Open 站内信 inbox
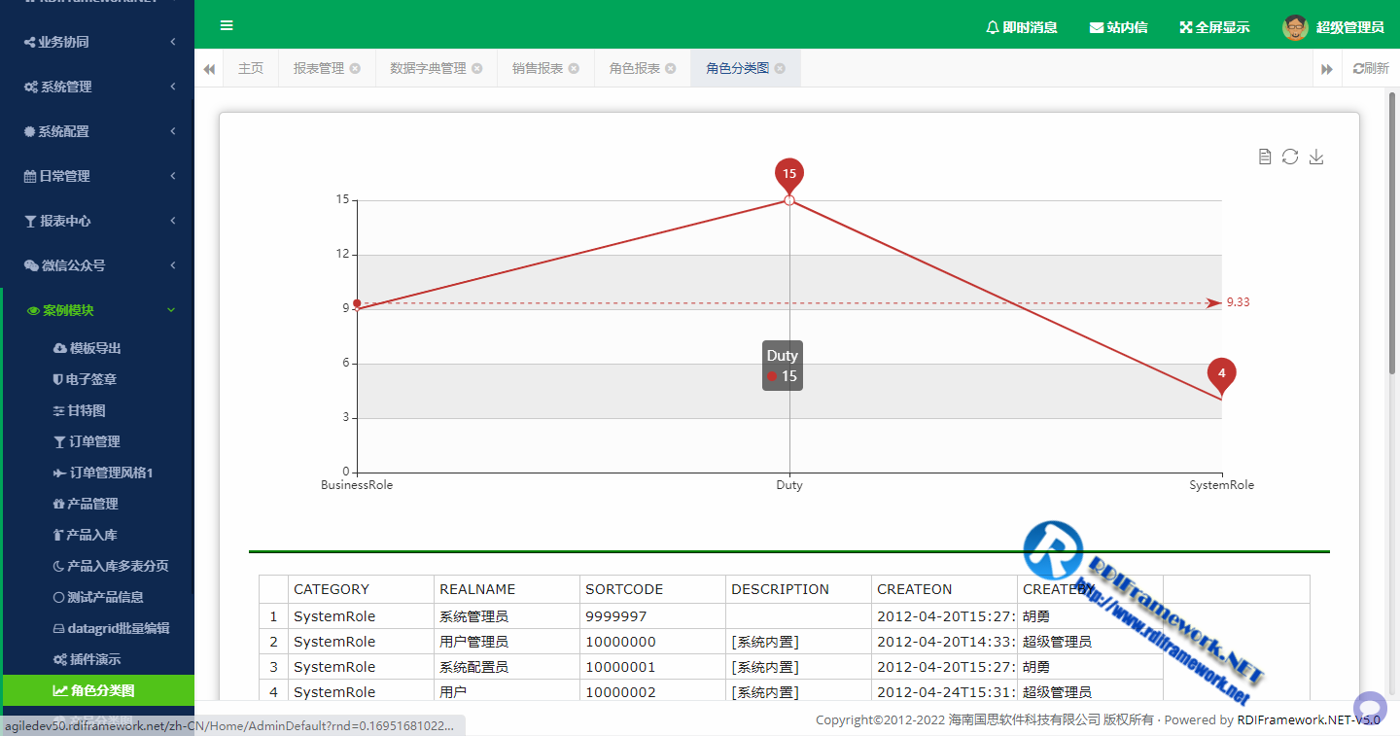 (x=1118, y=27)
